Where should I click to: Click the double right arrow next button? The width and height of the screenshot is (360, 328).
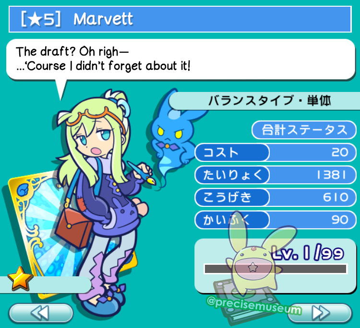(x=320, y=313)
